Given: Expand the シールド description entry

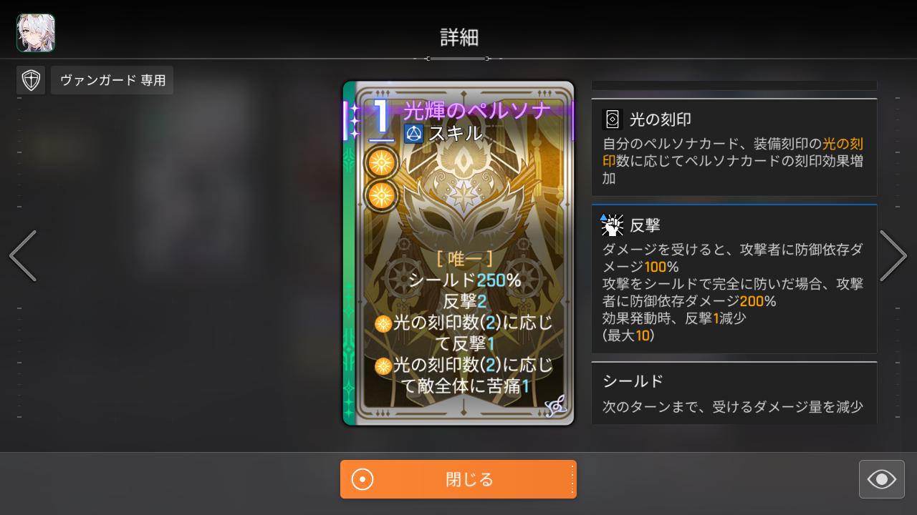Looking at the screenshot, I should [734, 393].
